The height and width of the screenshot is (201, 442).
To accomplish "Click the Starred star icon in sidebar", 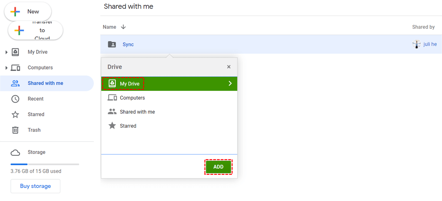I will point(15,115).
